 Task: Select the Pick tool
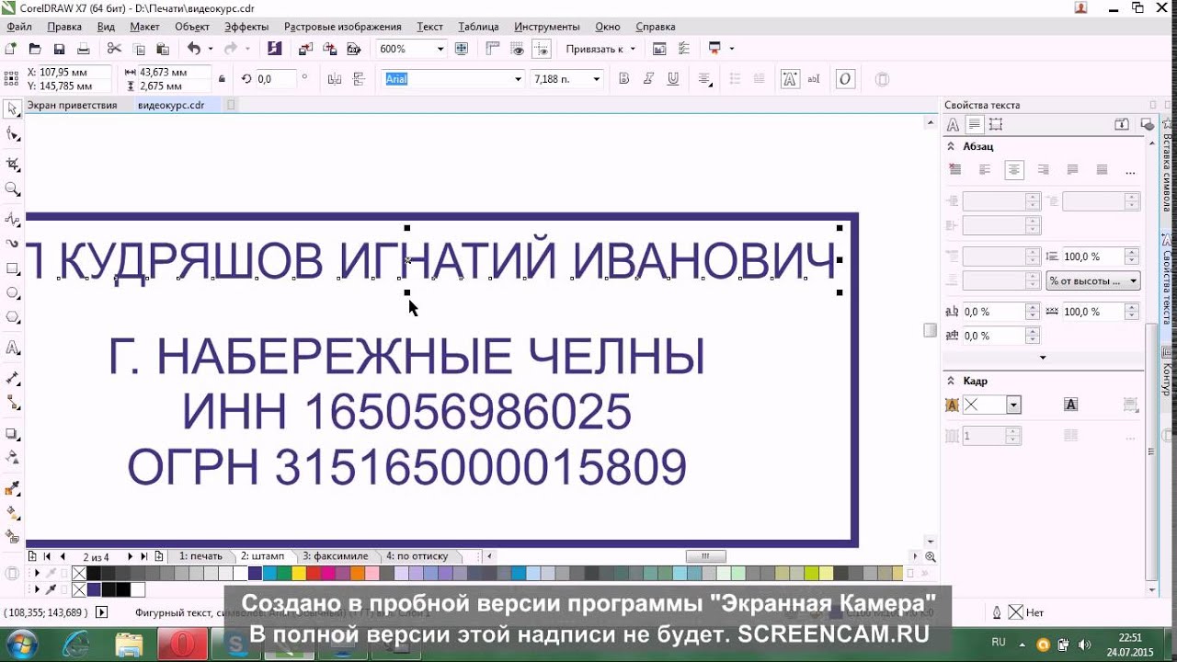click(13, 109)
